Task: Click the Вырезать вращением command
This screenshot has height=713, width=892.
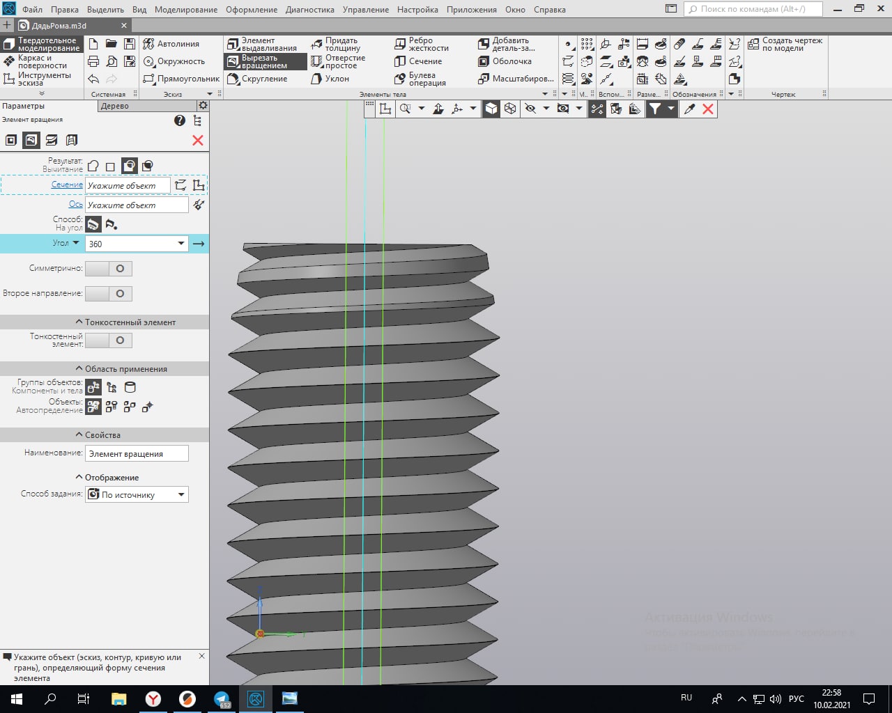Action: coord(265,61)
